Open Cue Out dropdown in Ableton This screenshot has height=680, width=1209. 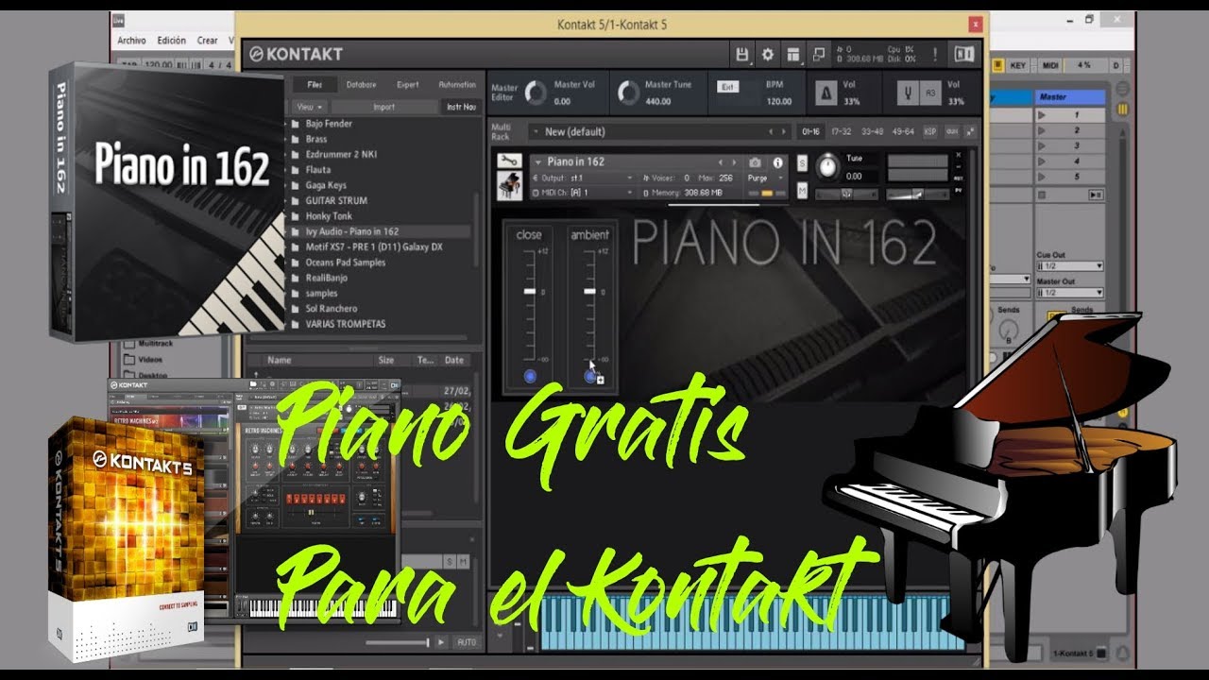[1069, 266]
